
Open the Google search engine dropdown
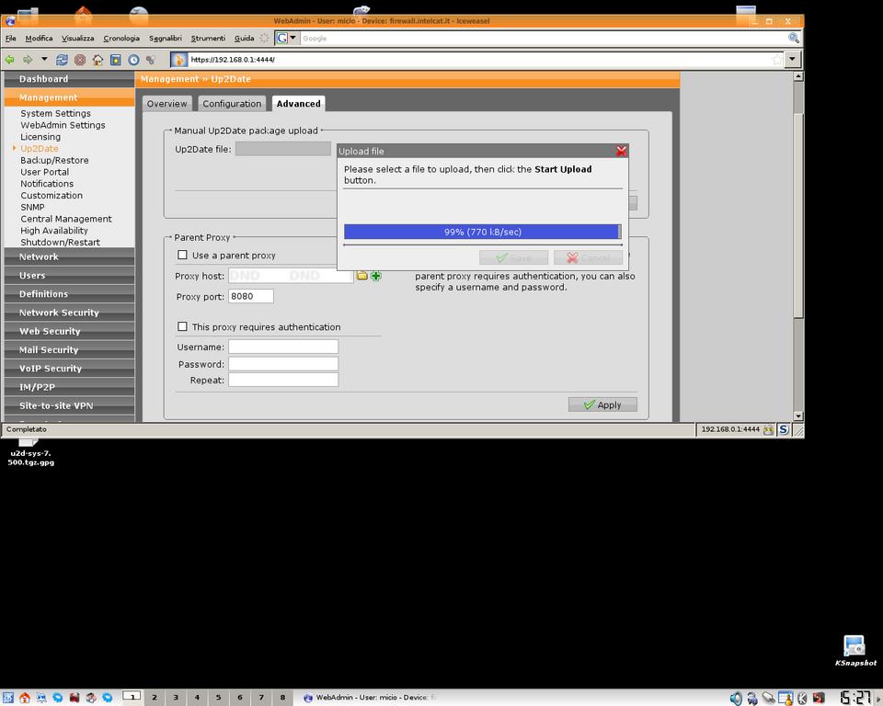288,38
